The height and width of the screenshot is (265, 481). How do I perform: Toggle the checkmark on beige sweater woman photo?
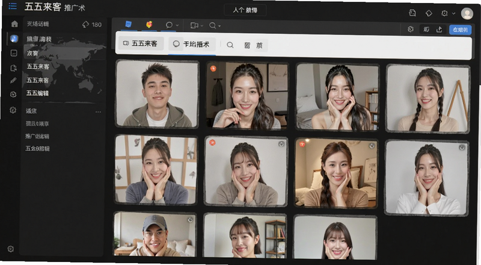[x=281, y=144]
